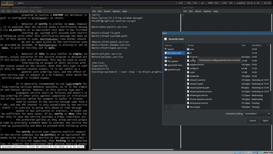The height and width of the screenshot is (154, 273).
Task: Select the reload-systemd.service row
Action: tap(228, 92)
